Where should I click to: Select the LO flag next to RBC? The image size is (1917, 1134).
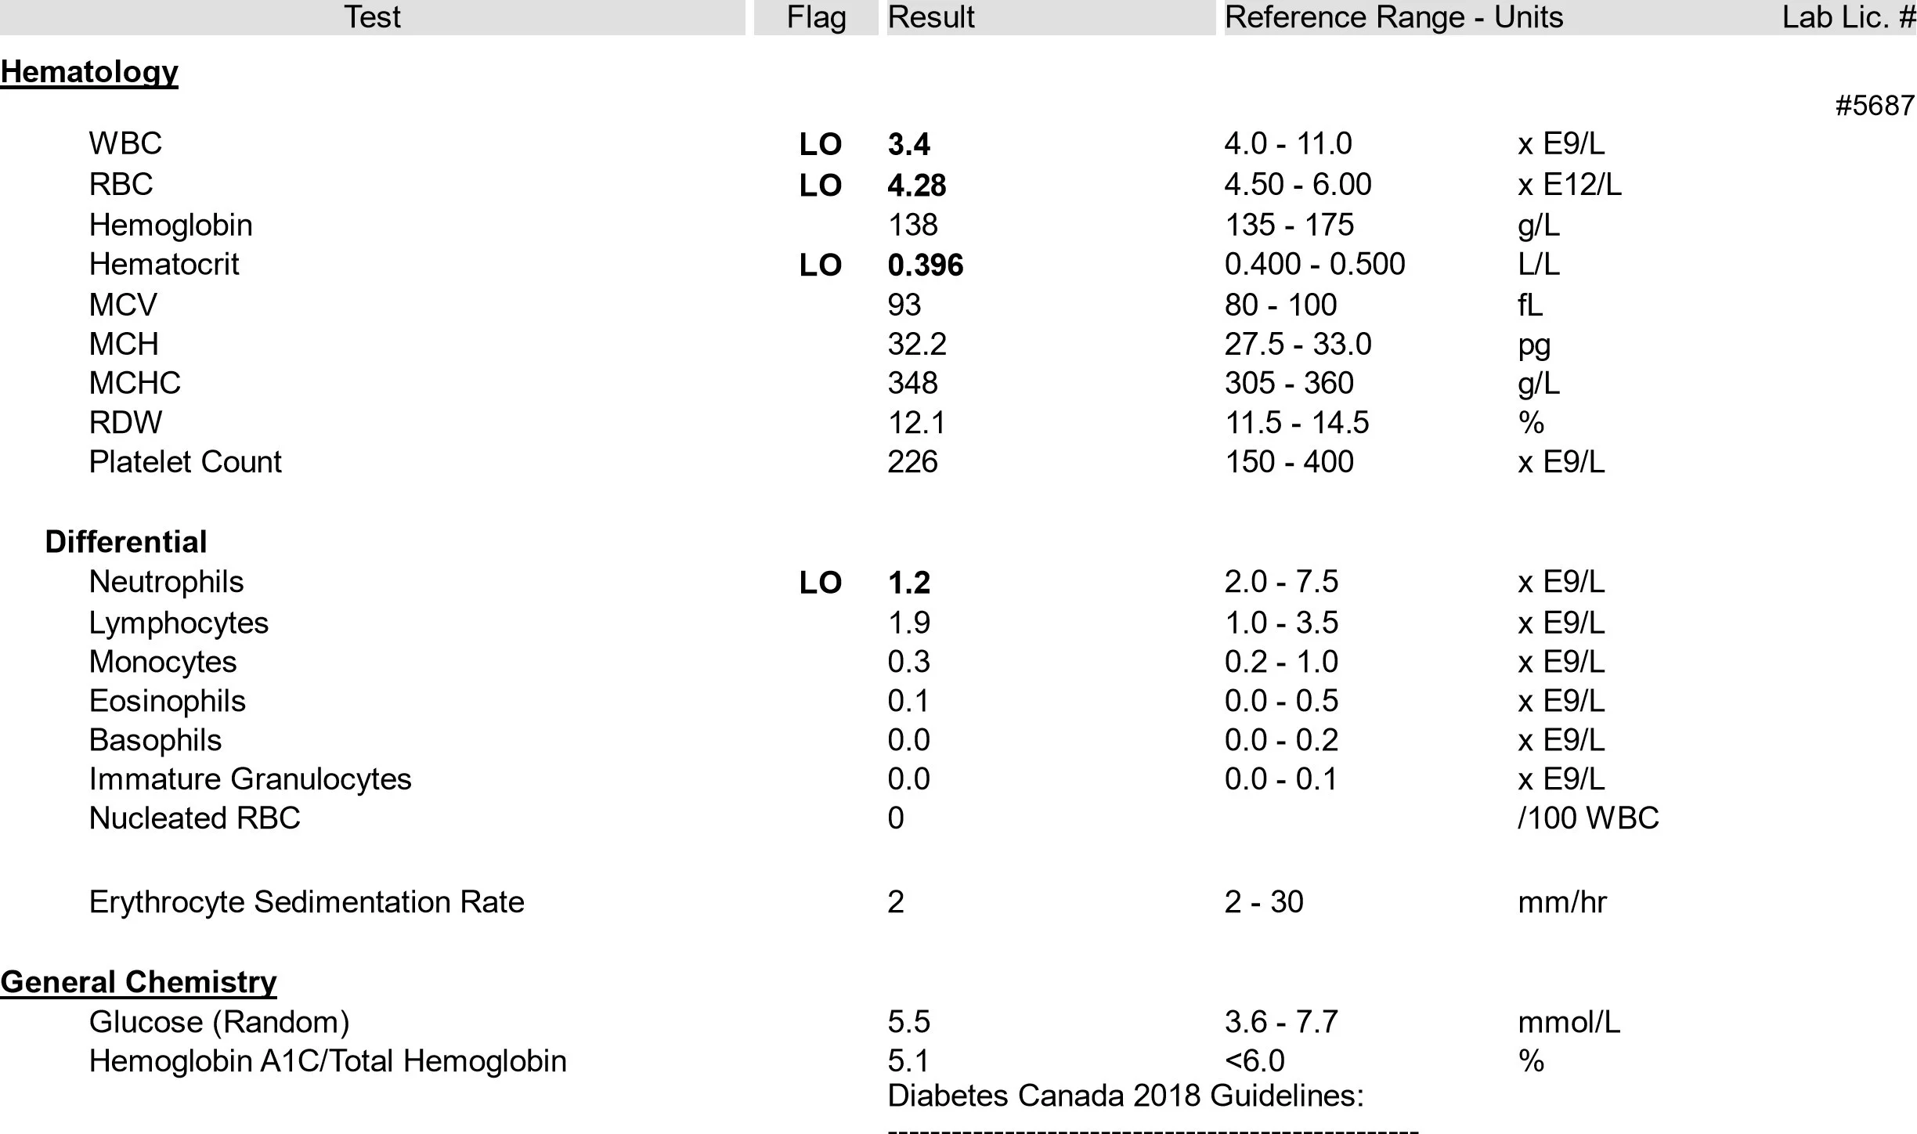821,186
